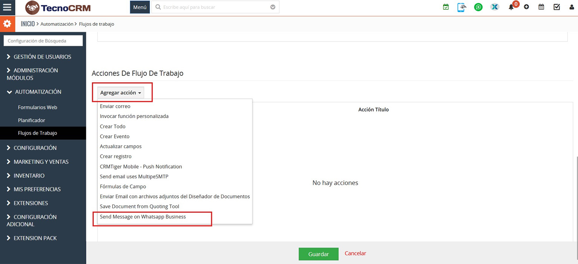578x264 pixels.
Task: Click the Cancelar link
Action: pyautogui.click(x=355, y=253)
